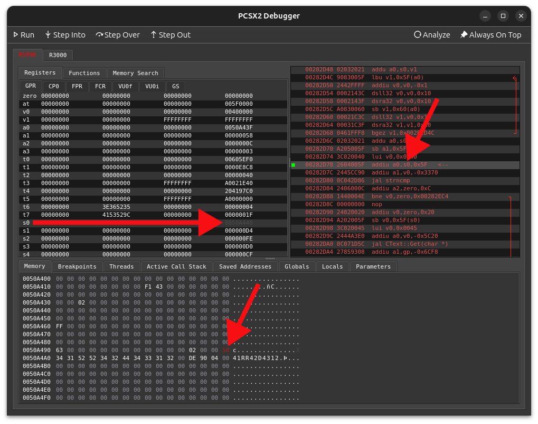Open the Globals tab

296,266
